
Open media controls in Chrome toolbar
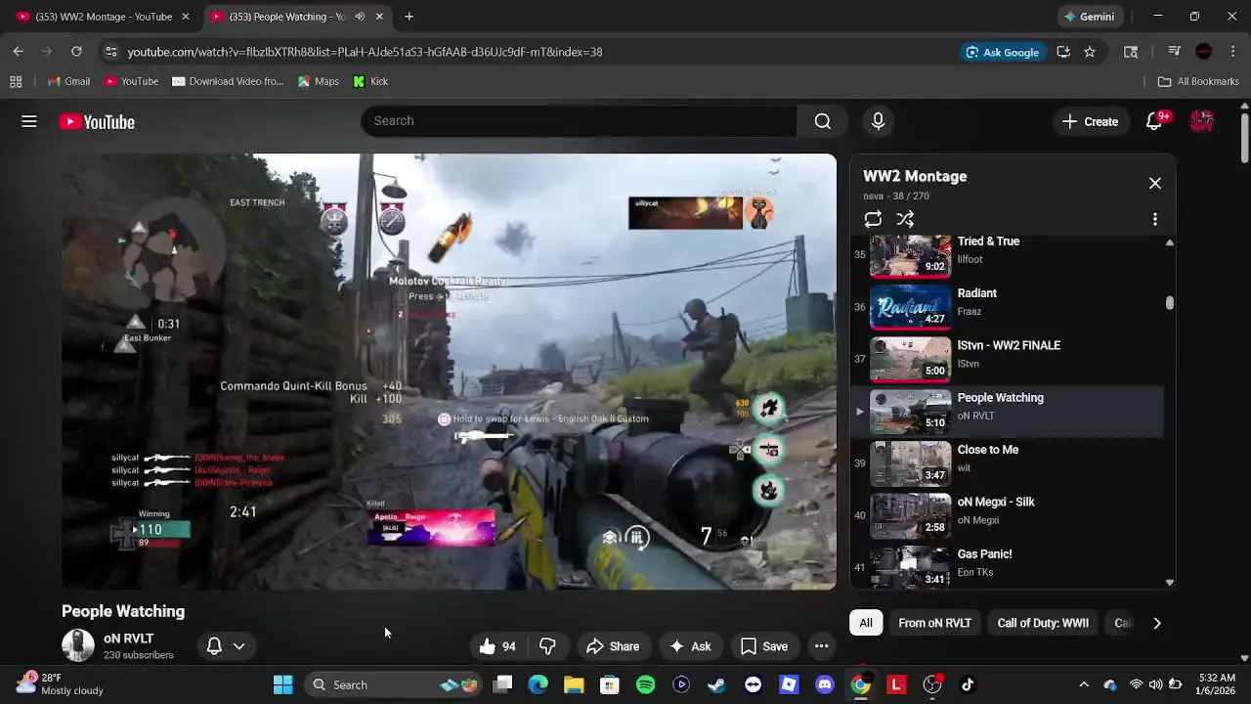click(1175, 52)
